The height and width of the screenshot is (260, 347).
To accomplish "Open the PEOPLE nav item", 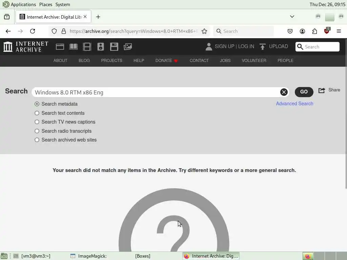I will pyautogui.click(x=285, y=60).
